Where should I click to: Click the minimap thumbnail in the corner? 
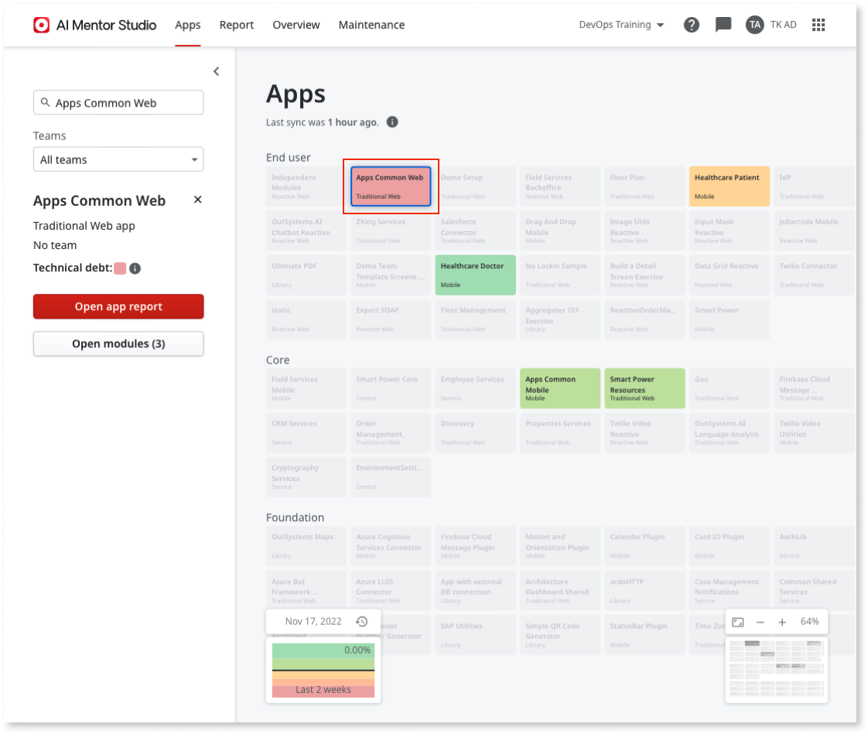pyautogui.click(x=776, y=670)
